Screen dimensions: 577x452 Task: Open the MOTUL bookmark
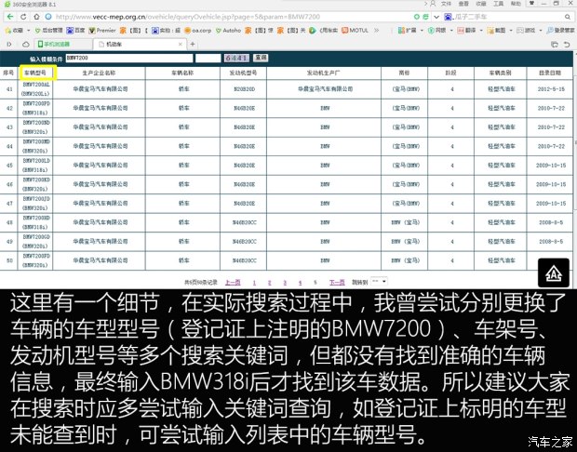[356, 31]
